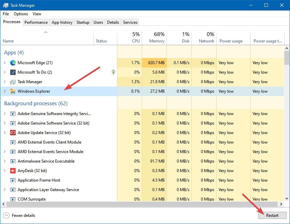Sort by Power usage trend column header

[x=267, y=38]
